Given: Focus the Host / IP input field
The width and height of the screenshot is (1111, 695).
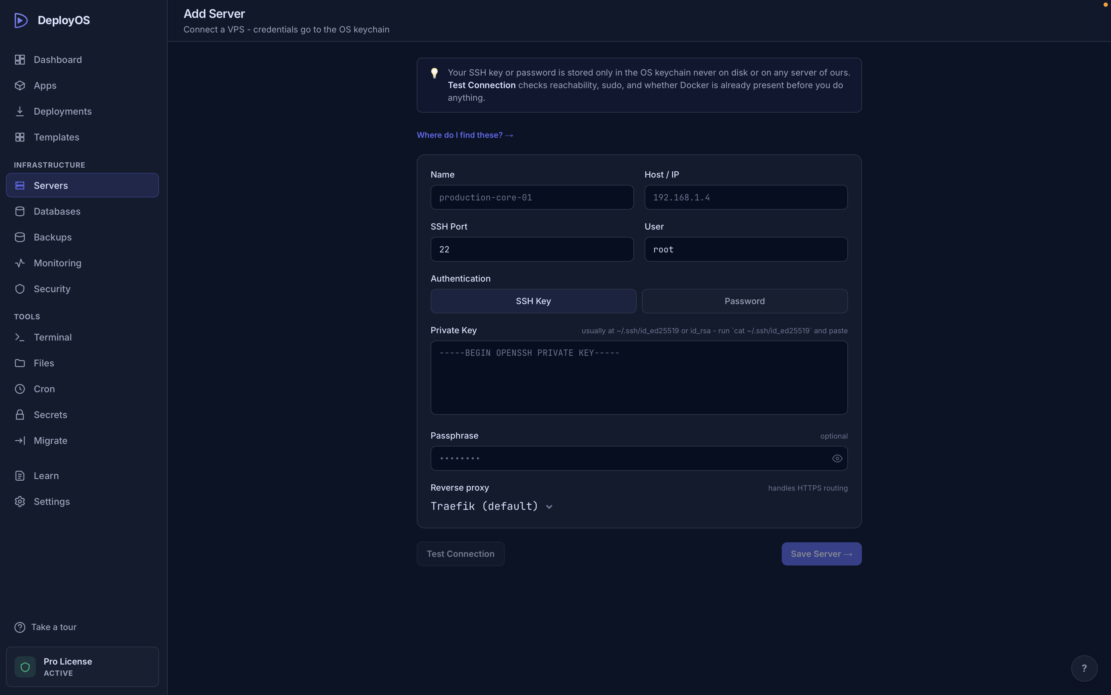Looking at the screenshot, I should click(x=746, y=197).
